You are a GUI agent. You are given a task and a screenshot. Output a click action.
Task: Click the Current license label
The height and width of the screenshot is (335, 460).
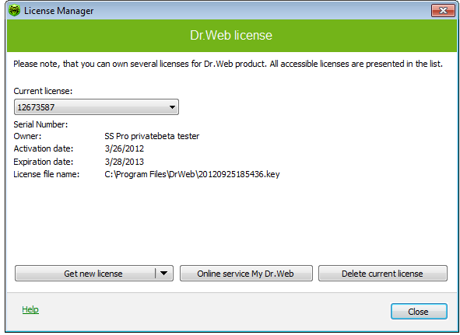click(x=43, y=91)
